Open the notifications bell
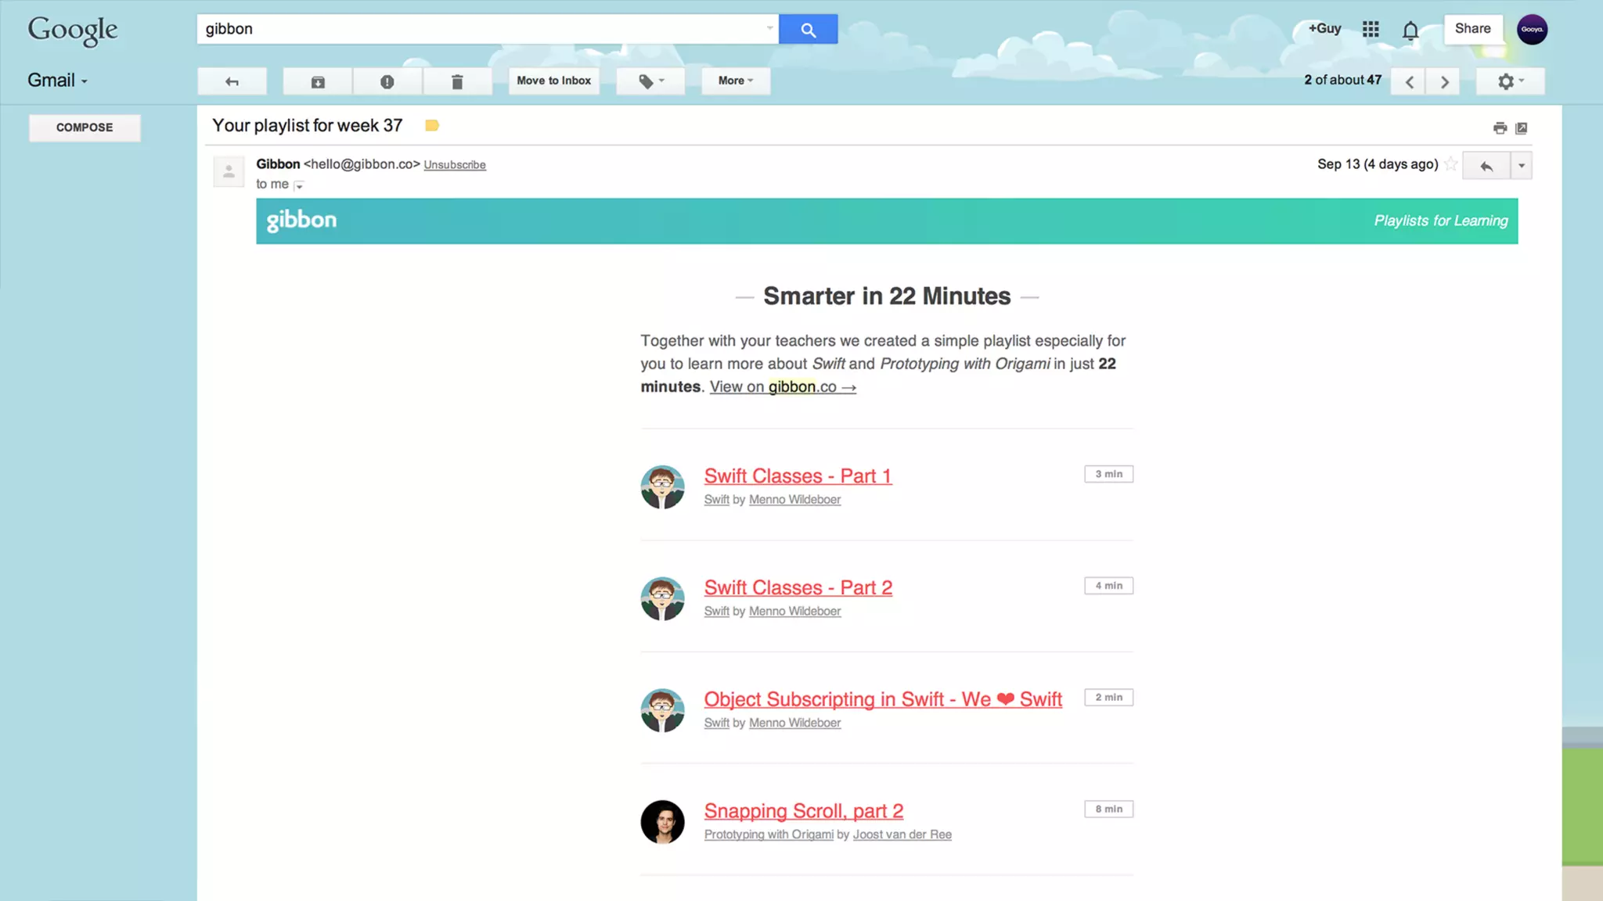 [1410, 31]
